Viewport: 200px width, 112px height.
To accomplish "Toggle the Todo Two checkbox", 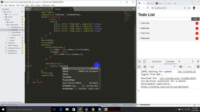I will click(140, 28).
